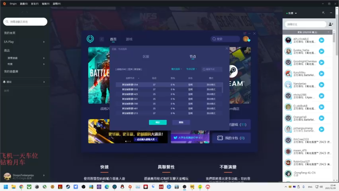Expand the 通知 notifications entry
The image size is (339, 191).
[x=44, y=82]
